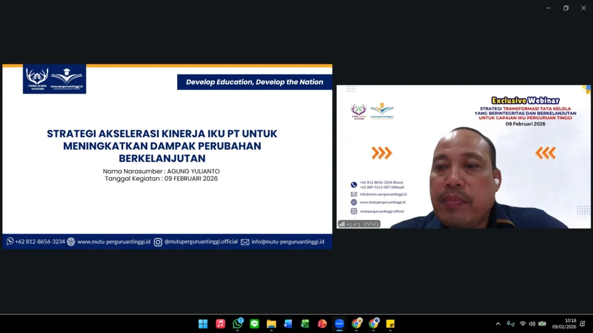593x333 pixels.
Task: Restore down the Zoom meeting window
Action: coord(566,8)
